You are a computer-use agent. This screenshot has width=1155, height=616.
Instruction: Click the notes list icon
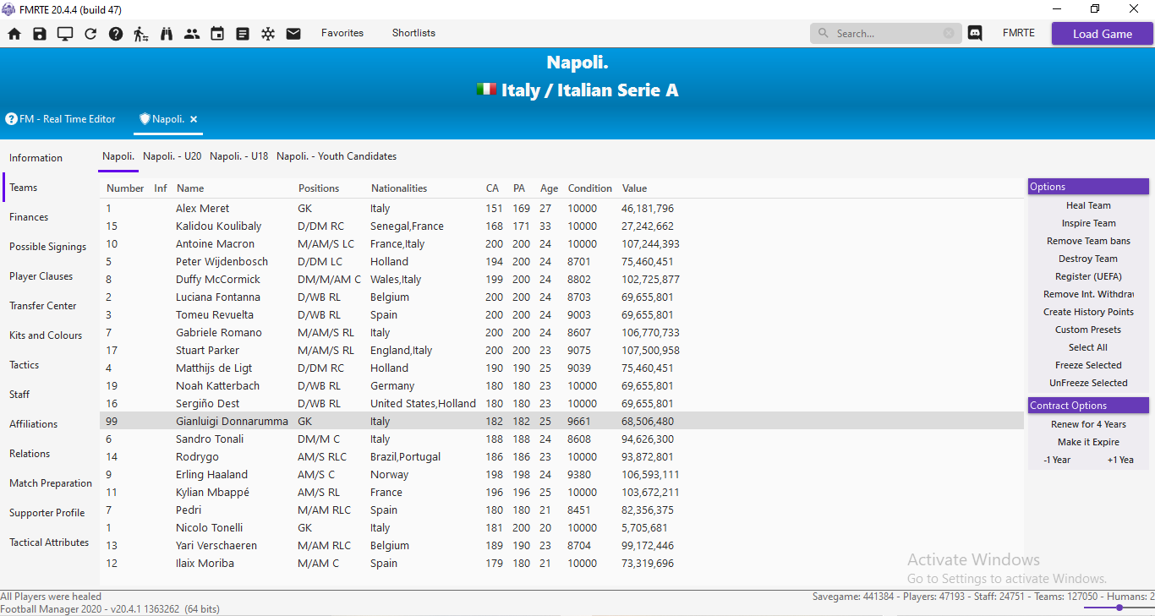coord(243,34)
